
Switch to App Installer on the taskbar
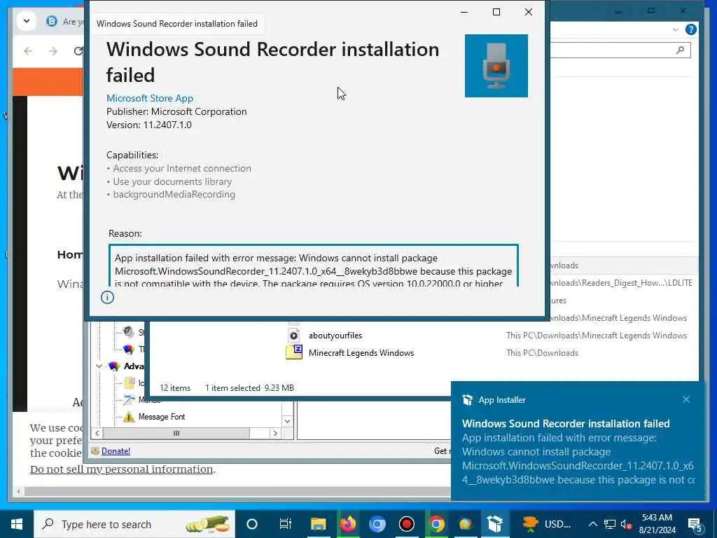[x=495, y=524]
